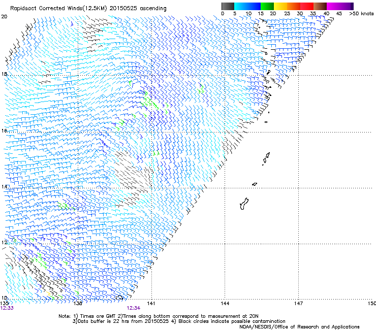Click the cyan 5-10 knots legend segment

click(241, 6)
